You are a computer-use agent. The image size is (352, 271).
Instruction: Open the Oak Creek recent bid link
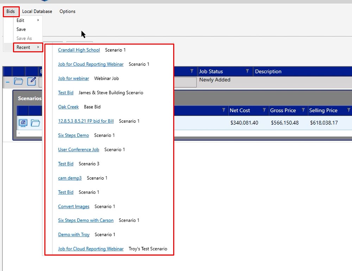tap(68, 107)
